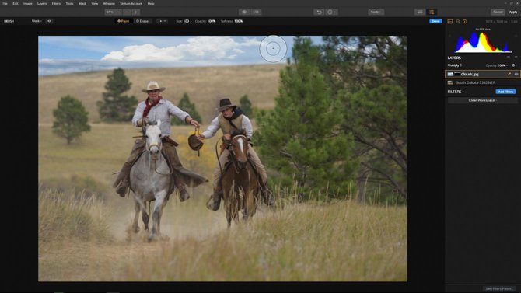Click the histogram graph

click(x=483, y=42)
